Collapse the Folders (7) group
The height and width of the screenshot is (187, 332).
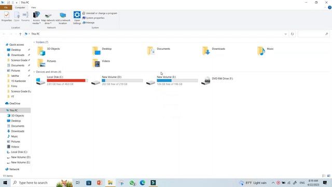point(34,42)
